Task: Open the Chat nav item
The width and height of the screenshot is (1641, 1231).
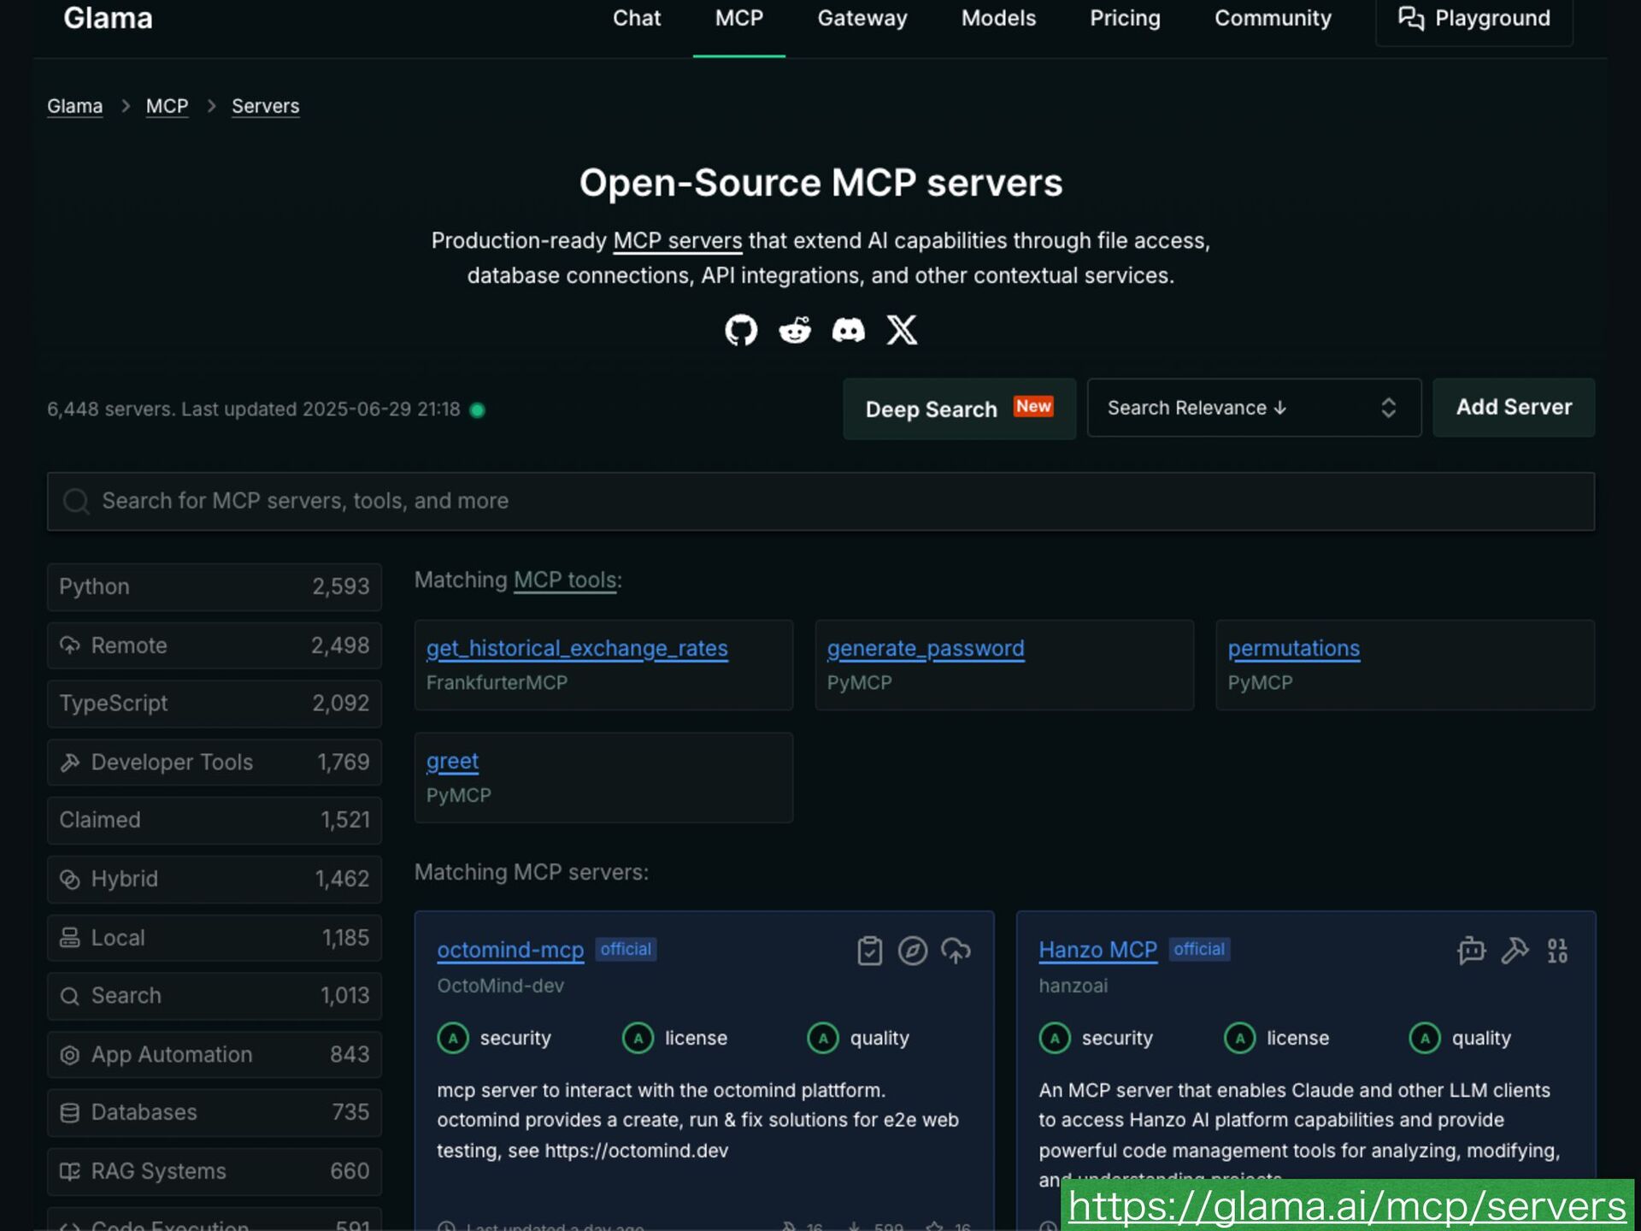Action: pyautogui.click(x=637, y=18)
